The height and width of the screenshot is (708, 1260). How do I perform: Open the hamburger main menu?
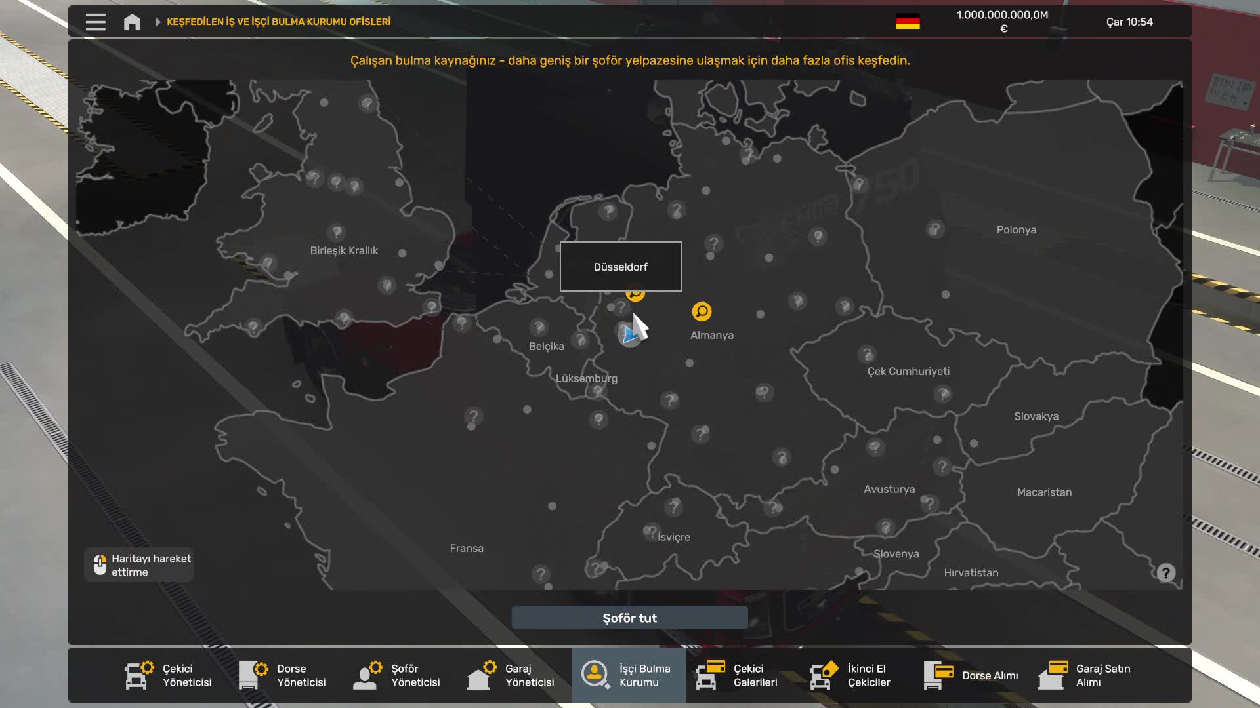[95, 22]
